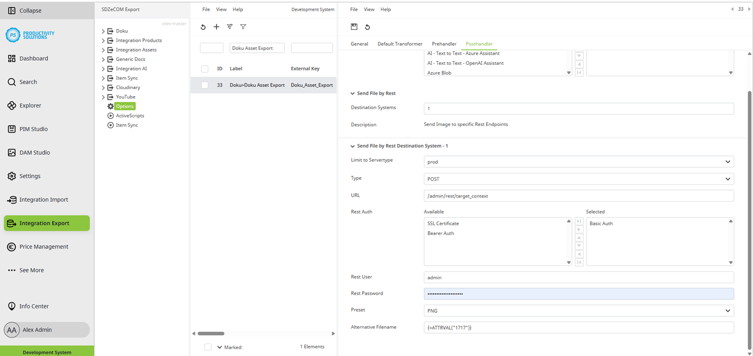Image resolution: width=753 pixels, height=356 pixels.
Task: Clear the active filter in the export list
Action: pos(230,27)
